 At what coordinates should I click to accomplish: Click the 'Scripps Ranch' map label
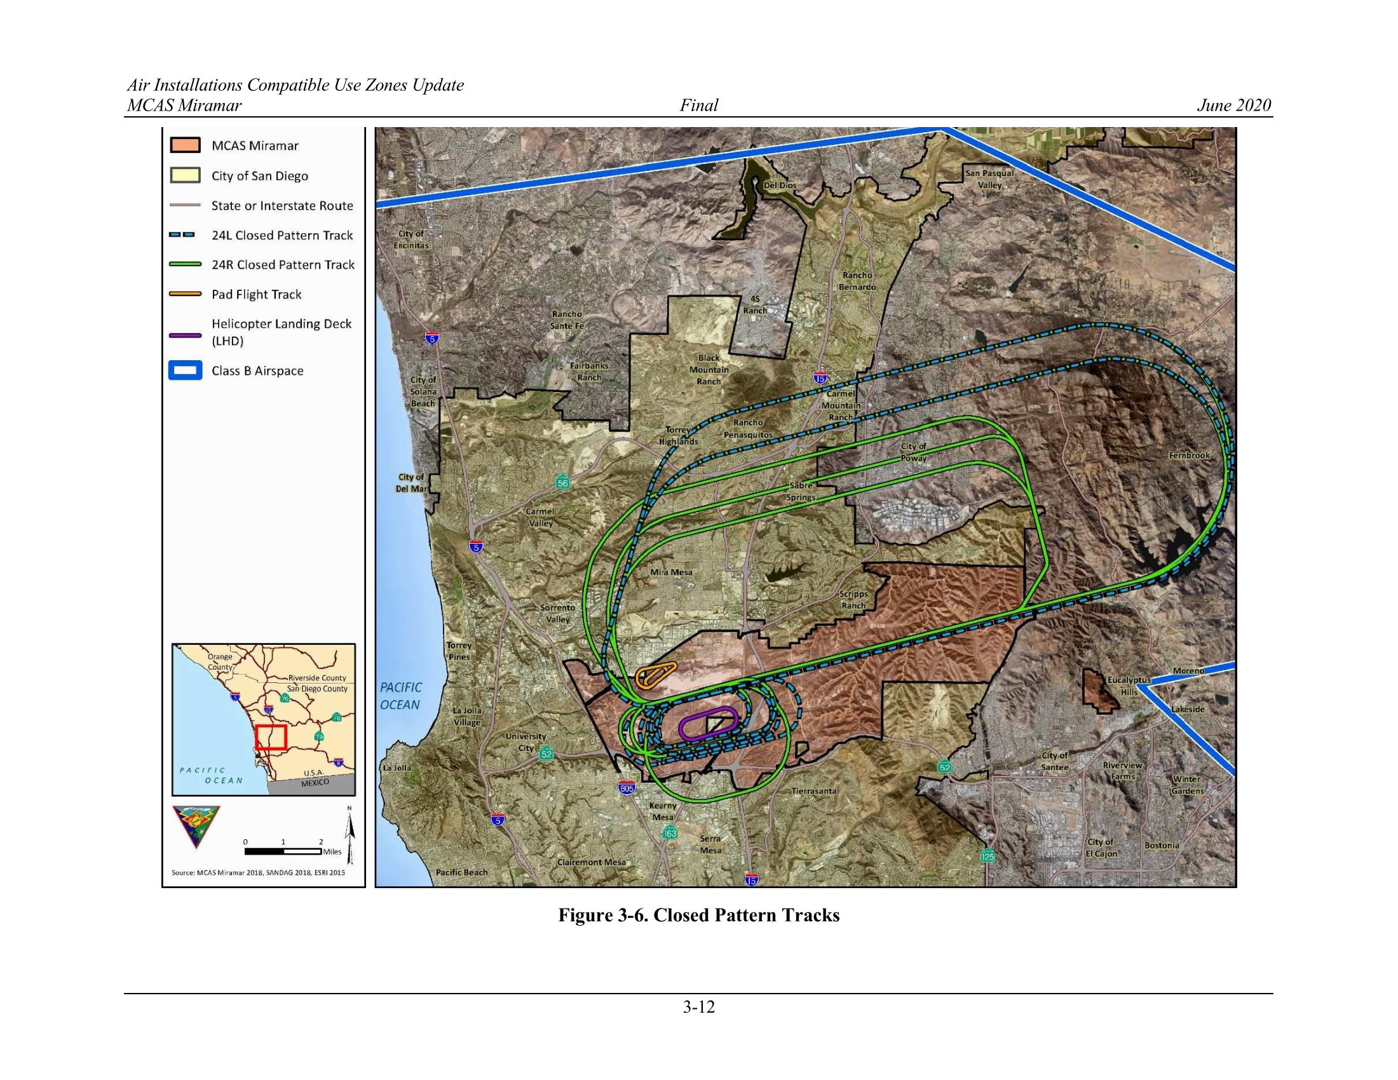pyautogui.click(x=853, y=600)
